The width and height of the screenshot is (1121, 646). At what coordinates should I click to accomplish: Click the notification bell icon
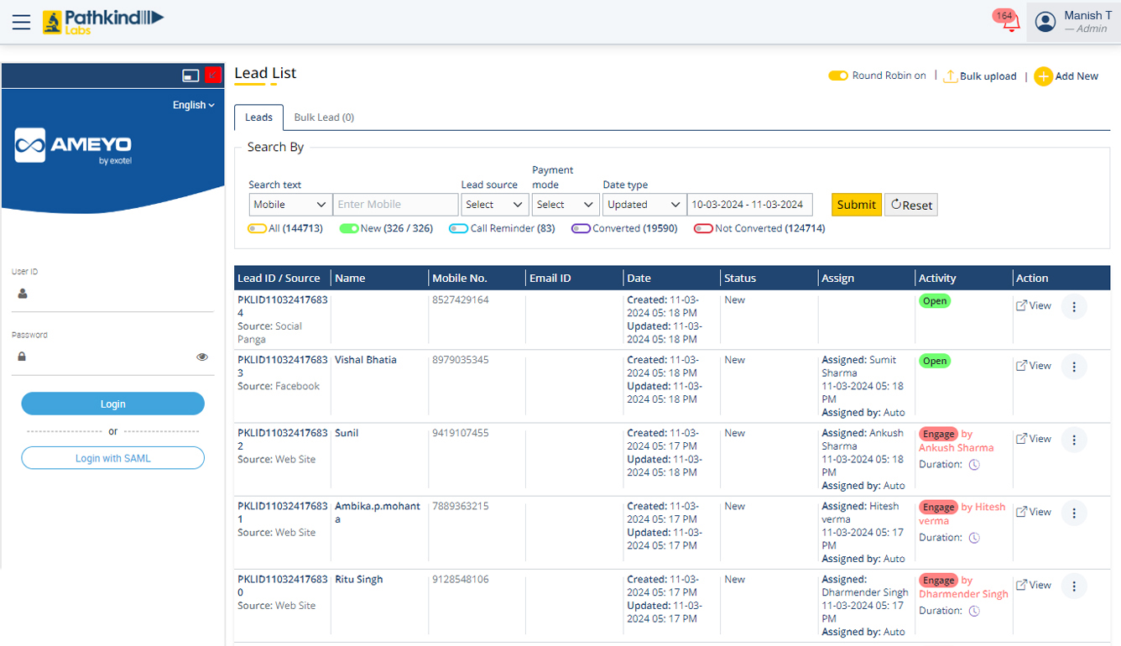pyautogui.click(x=1011, y=23)
